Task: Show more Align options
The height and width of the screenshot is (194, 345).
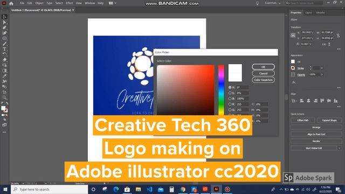Action: pyautogui.click(x=339, y=107)
